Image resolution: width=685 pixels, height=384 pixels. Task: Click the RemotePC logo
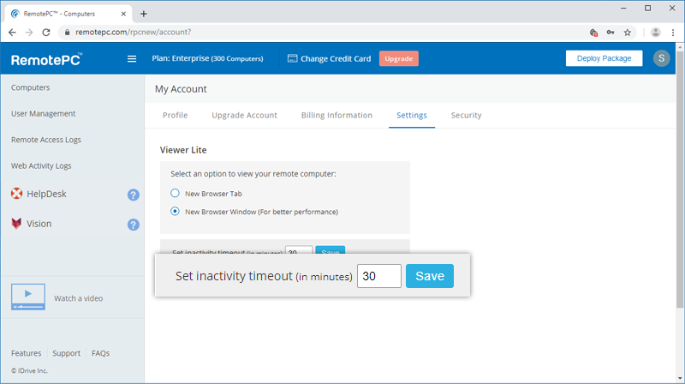pos(46,59)
